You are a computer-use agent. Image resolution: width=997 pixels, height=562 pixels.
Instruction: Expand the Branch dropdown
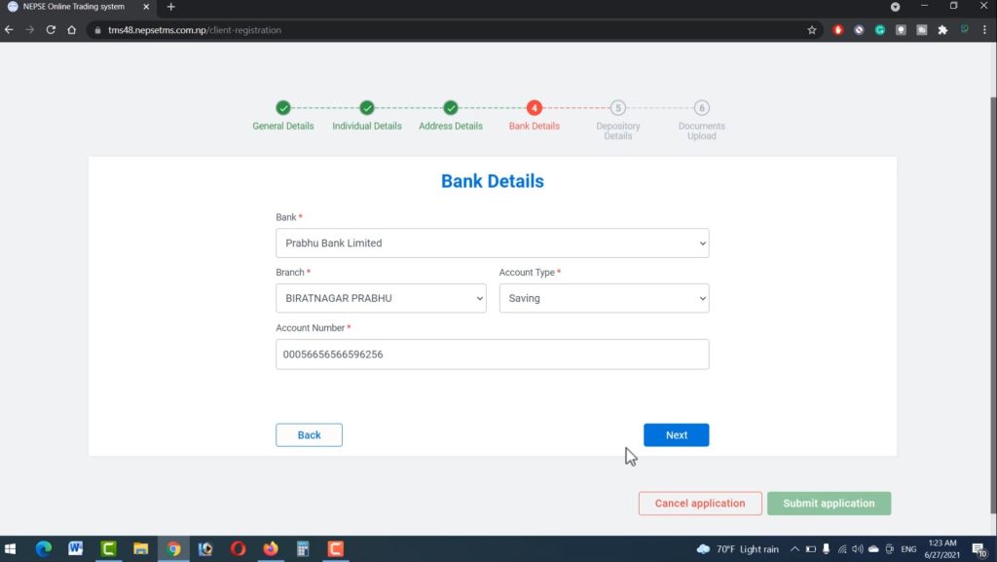[381, 298]
